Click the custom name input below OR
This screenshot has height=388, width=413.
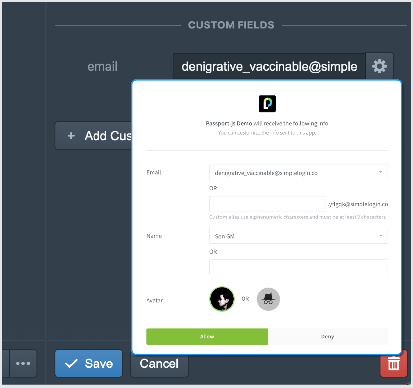click(x=298, y=267)
